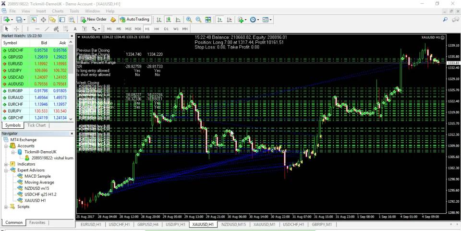This screenshot has width=461, height=231.
Task: Toggle the AutoTrading button
Action: [135, 20]
